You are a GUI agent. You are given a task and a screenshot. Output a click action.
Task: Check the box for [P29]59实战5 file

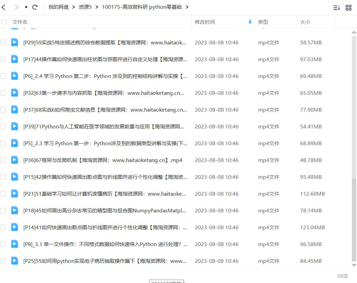tap(3, 43)
